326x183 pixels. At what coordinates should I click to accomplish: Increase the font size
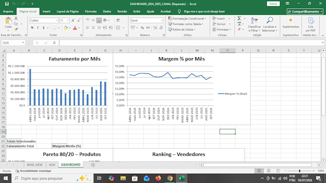pos(73,20)
